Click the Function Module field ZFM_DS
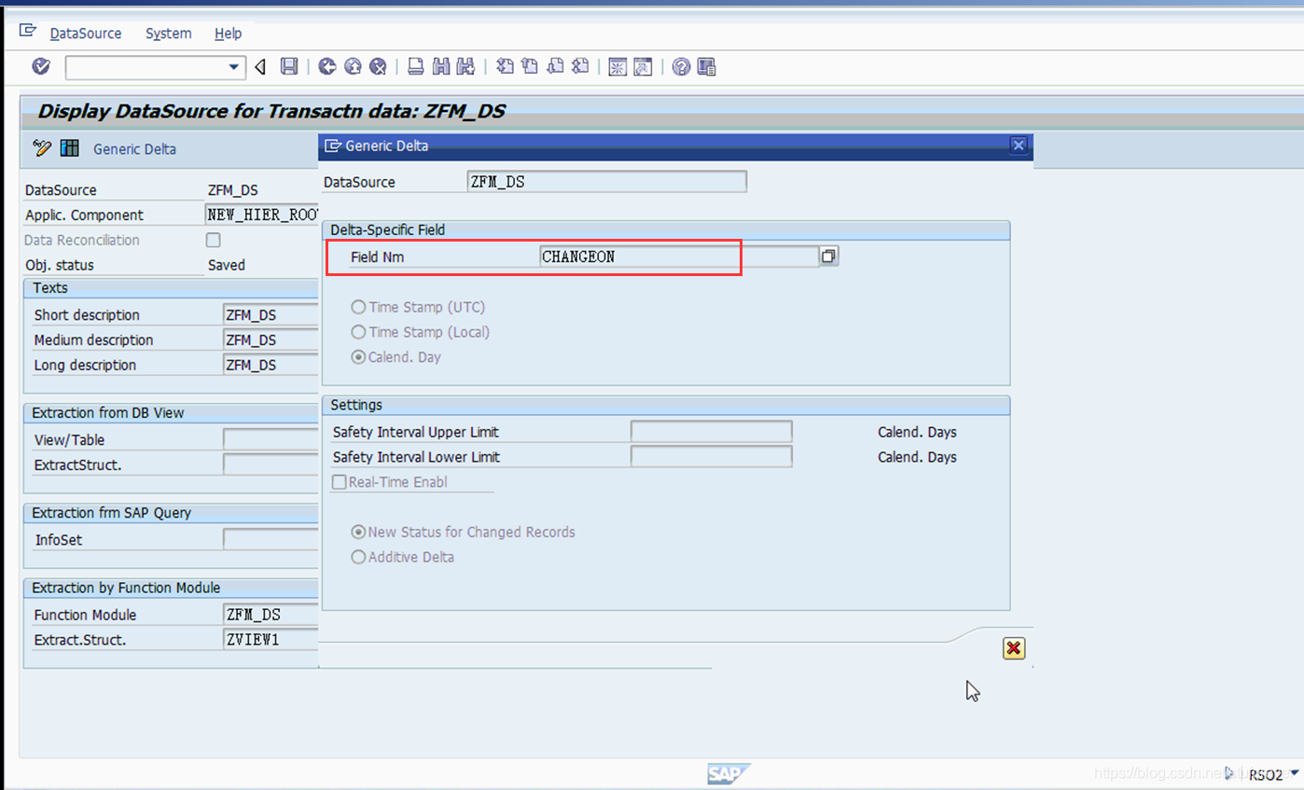 click(x=271, y=615)
